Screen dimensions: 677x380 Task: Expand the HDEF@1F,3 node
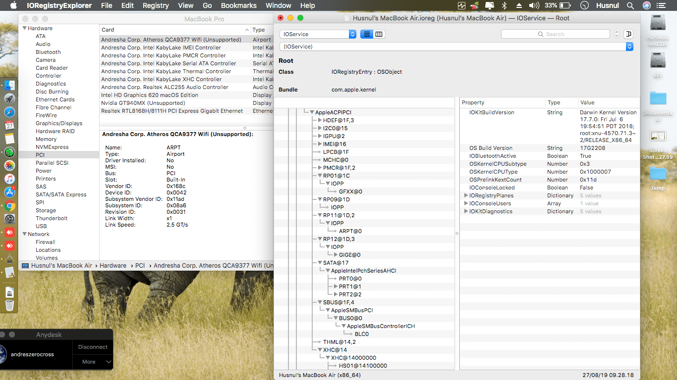320,120
